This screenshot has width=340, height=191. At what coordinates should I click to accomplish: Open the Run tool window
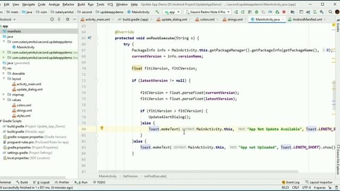tap(81, 183)
